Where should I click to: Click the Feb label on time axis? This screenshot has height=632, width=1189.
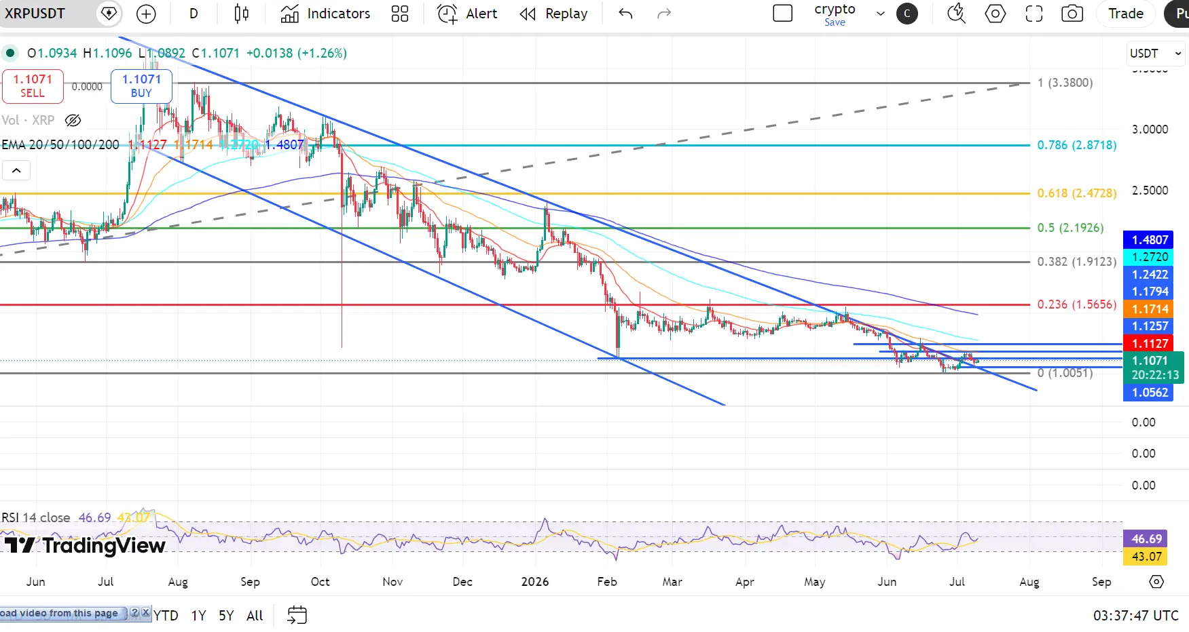pos(607,582)
